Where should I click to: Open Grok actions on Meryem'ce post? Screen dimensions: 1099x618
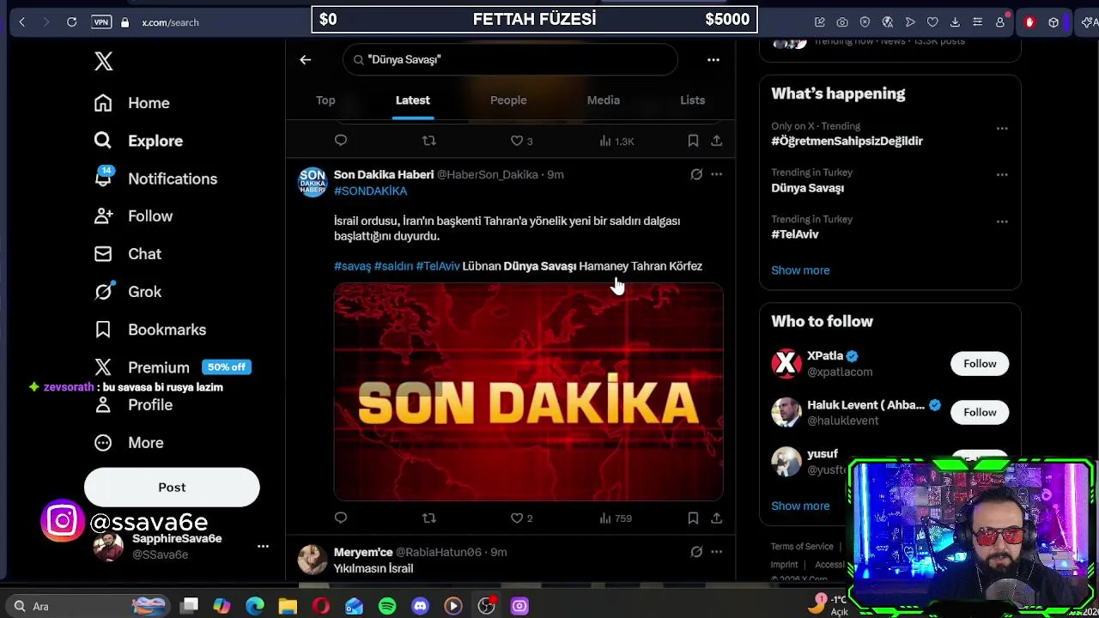coord(696,552)
